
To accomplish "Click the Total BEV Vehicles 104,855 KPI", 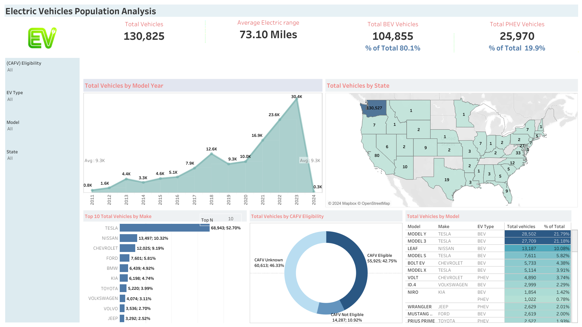I will coord(393,36).
